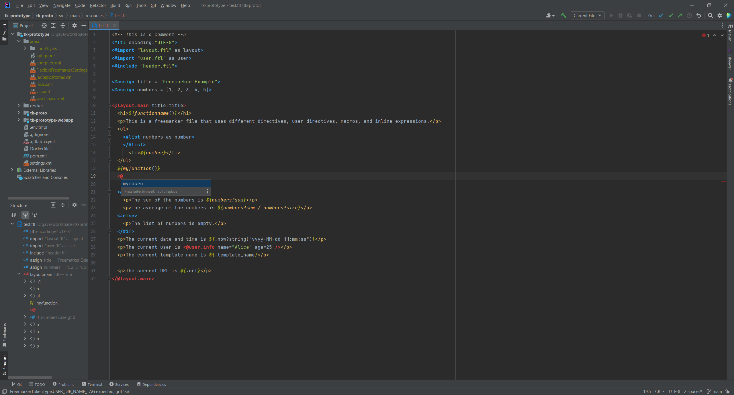Click CRLF line separator in status bar

(659, 391)
